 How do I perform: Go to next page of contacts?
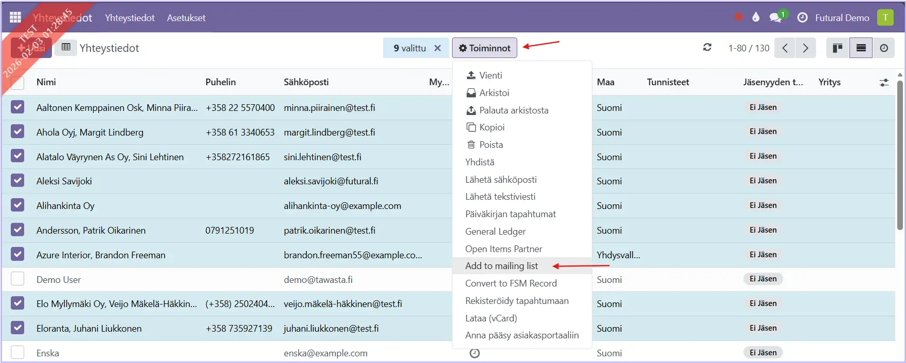pos(805,48)
